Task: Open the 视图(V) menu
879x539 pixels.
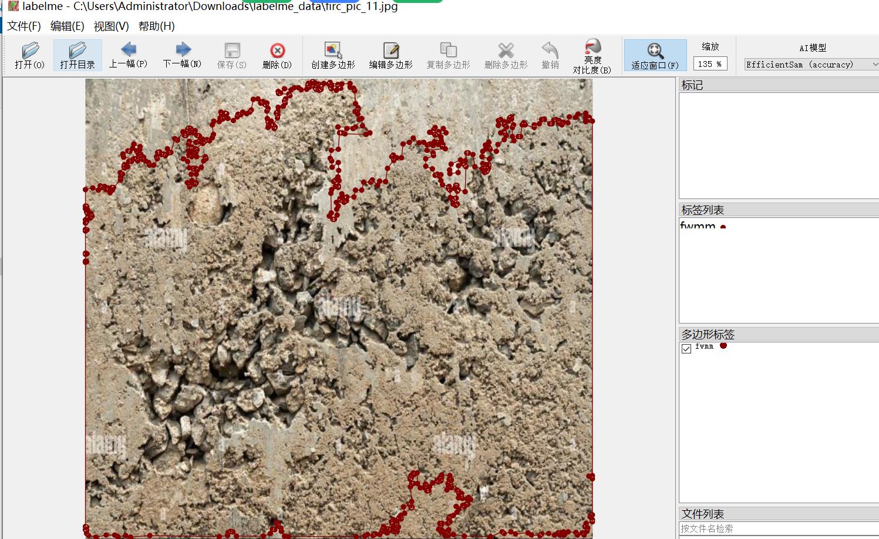Action: coord(111,26)
